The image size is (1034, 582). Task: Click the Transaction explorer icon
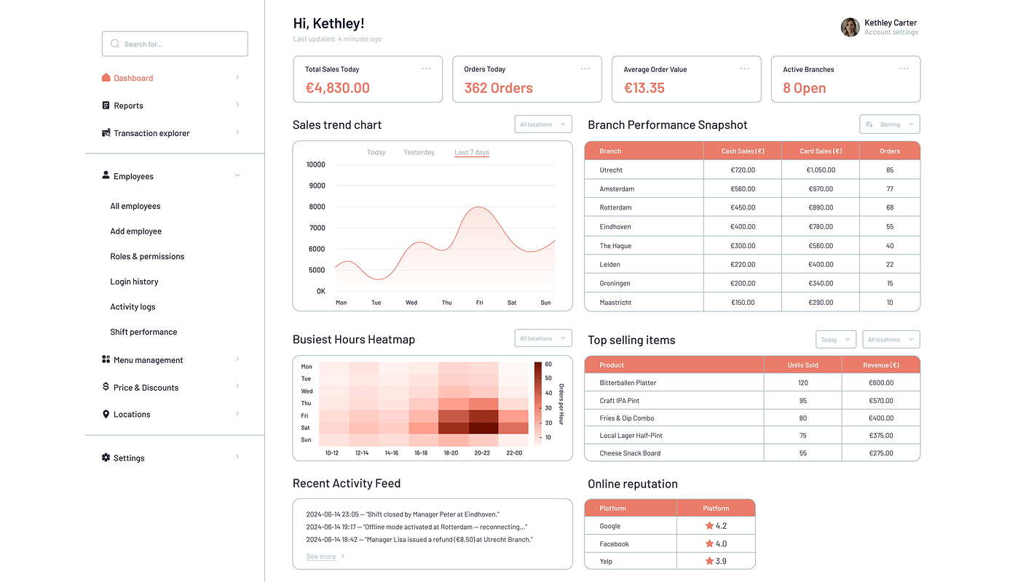click(x=106, y=133)
